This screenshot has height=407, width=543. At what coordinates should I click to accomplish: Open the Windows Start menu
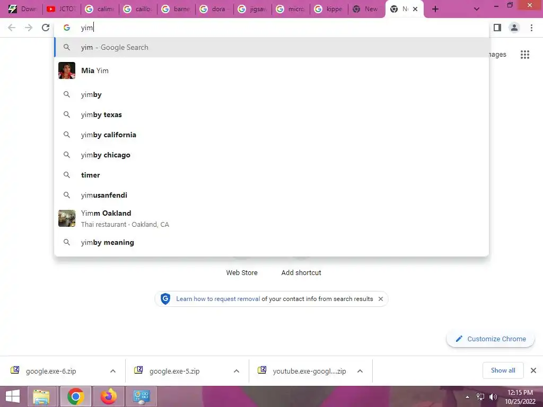click(13, 396)
